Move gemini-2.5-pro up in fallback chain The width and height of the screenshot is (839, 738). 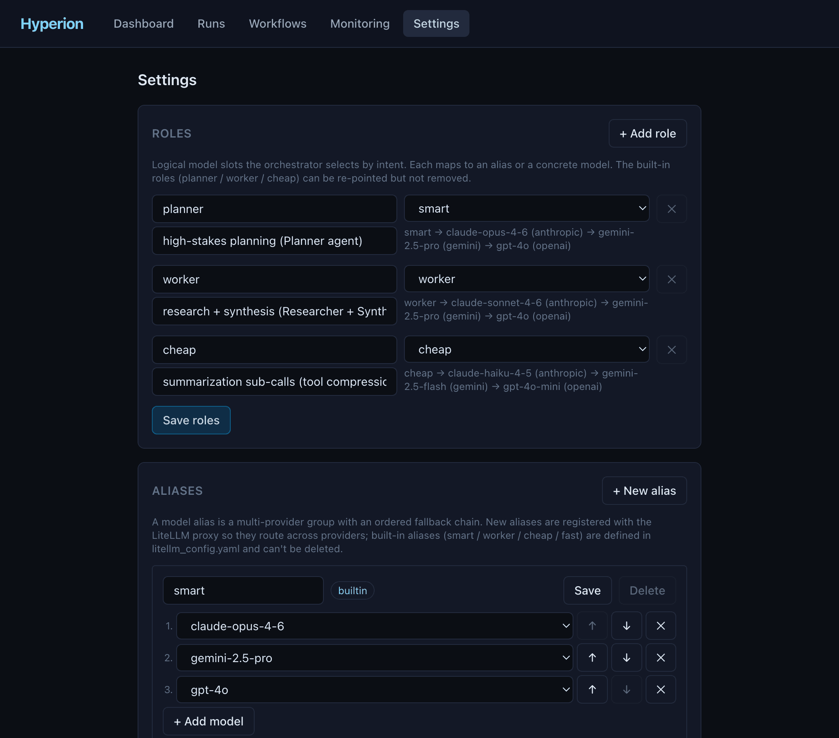point(592,657)
